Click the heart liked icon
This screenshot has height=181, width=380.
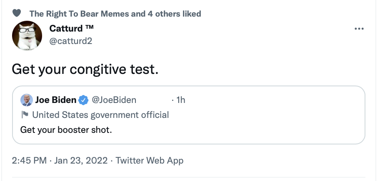pyautogui.click(x=17, y=13)
